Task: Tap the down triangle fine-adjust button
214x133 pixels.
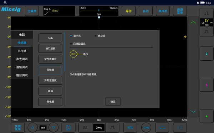Action: (x=53, y=127)
